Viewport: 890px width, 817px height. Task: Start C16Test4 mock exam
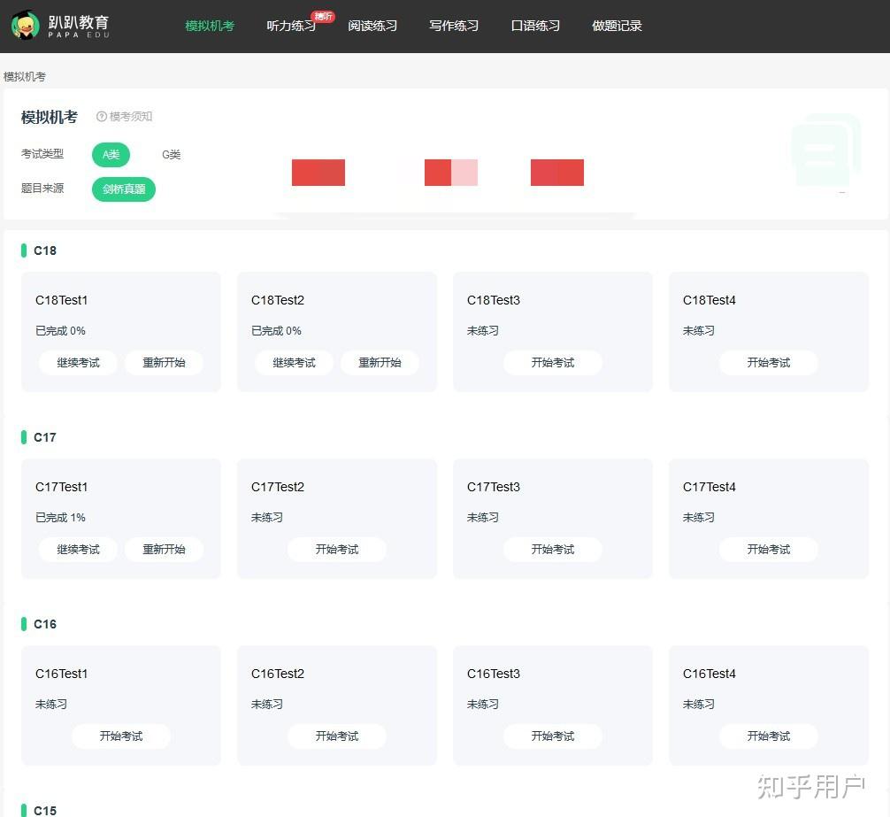tap(769, 736)
